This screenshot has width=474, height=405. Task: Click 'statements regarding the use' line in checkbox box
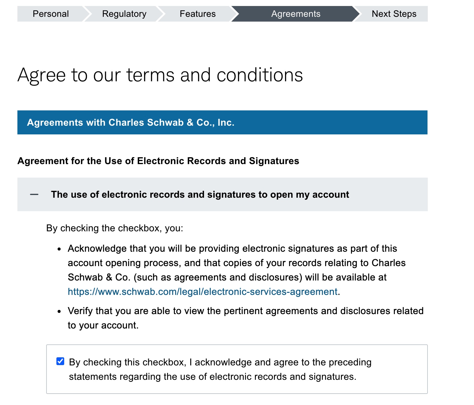click(x=213, y=376)
